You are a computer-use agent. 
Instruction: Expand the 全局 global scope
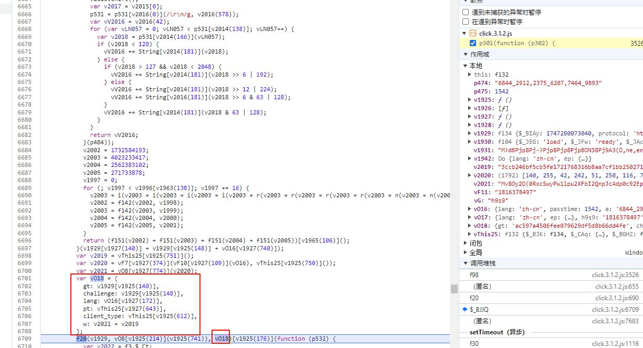465,252
